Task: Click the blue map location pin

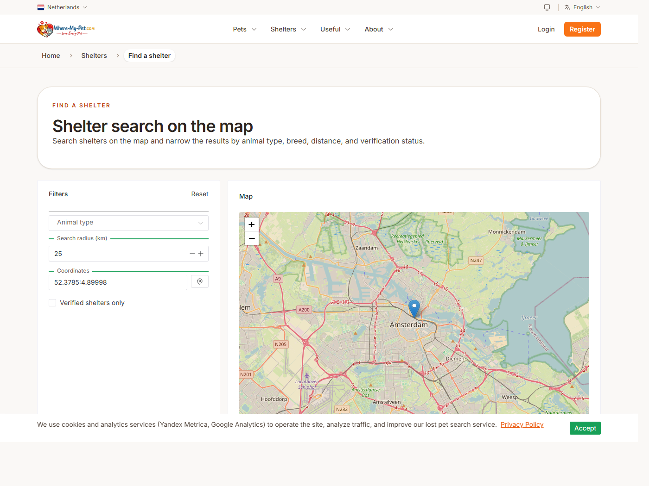Action: (414, 308)
